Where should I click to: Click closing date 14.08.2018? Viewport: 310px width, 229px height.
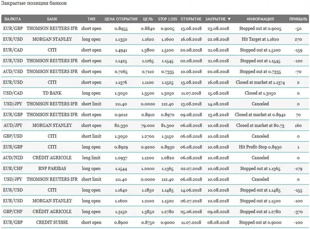coord(218,104)
